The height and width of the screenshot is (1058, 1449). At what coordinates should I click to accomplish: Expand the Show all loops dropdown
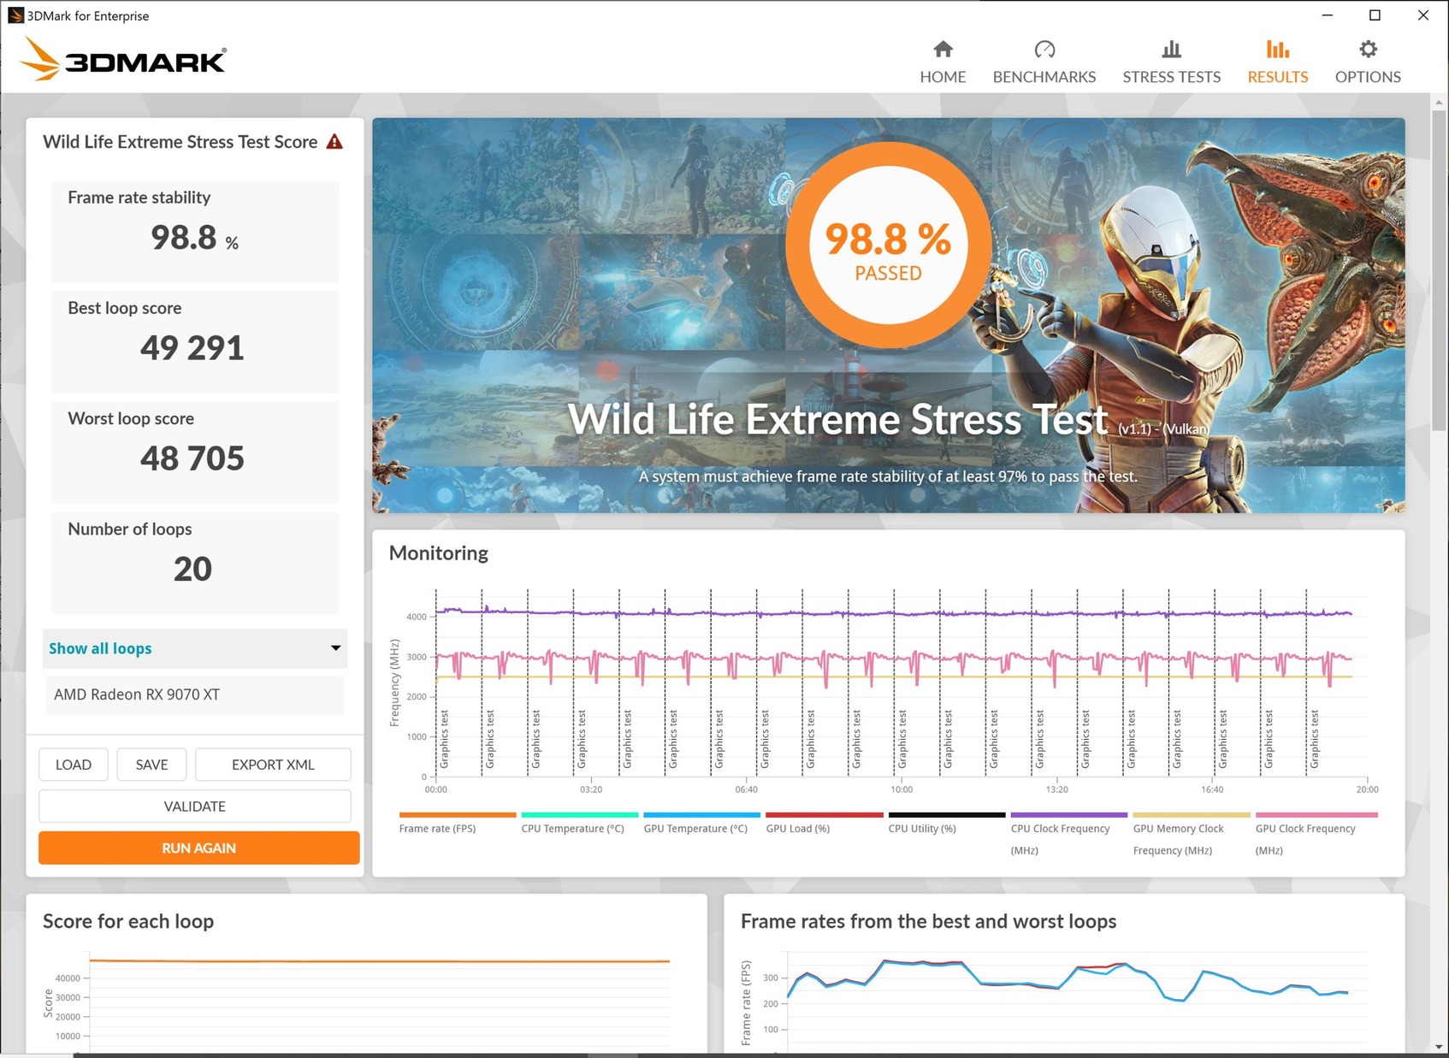coord(195,648)
